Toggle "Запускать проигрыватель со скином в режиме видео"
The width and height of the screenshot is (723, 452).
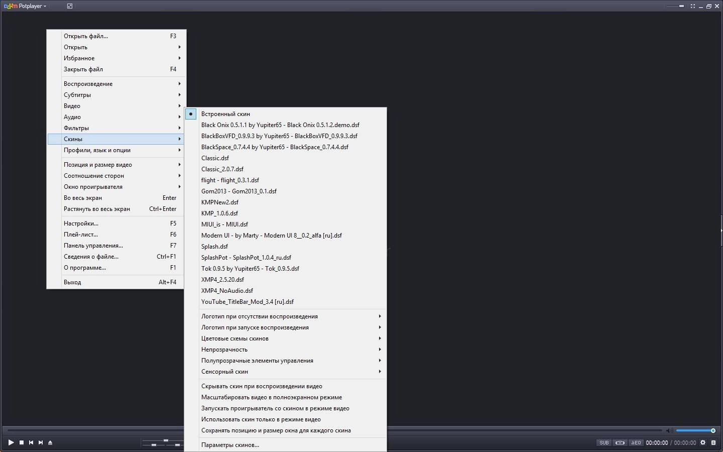pos(286,408)
